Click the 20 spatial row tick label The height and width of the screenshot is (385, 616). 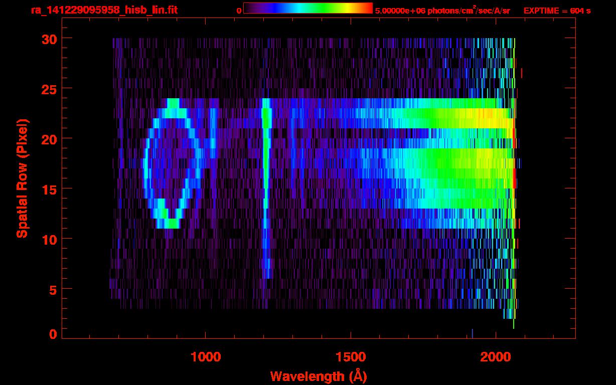49,139
